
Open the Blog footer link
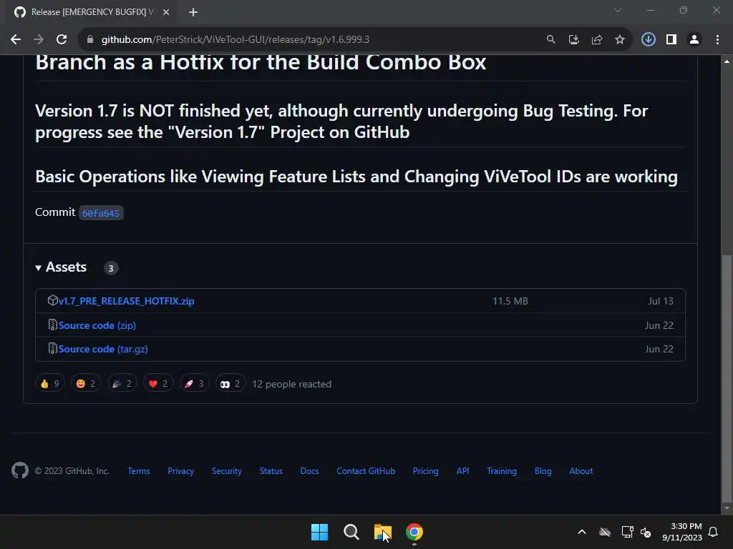click(543, 471)
